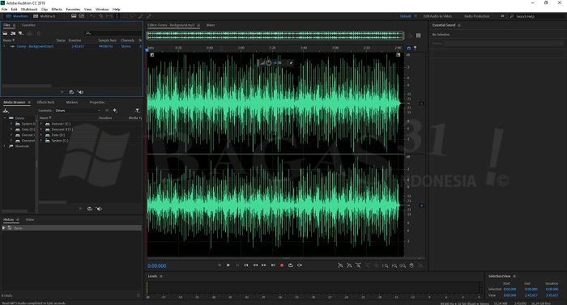Click the red Record button
The width and height of the screenshot is (567, 305).
[282, 265]
